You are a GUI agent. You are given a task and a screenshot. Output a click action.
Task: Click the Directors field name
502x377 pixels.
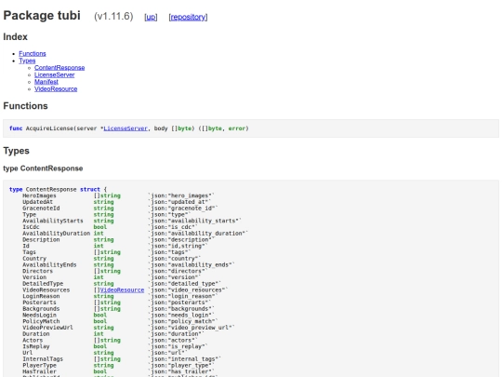pyautogui.click(x=37, y=271)
